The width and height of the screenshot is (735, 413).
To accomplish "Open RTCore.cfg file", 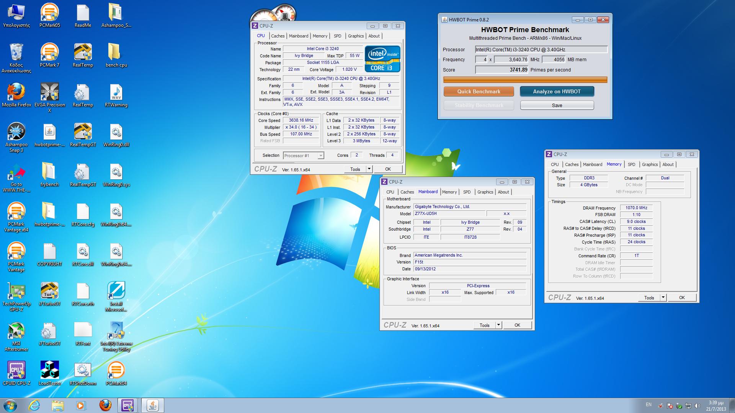I will click(83, 214).
